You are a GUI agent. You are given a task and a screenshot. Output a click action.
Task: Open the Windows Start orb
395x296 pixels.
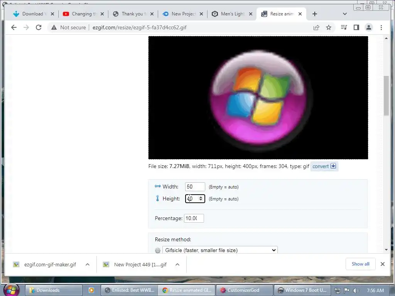(11, 290)
